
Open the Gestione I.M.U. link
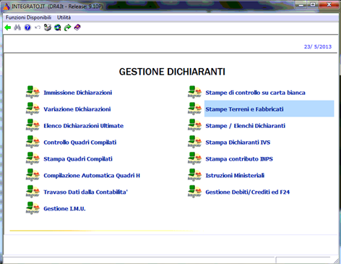64,208
